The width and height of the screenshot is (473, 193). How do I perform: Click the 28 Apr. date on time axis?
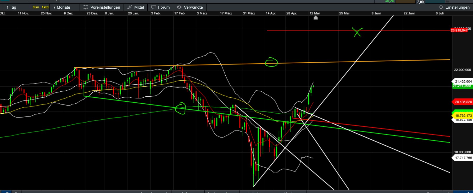click(292, 13)
